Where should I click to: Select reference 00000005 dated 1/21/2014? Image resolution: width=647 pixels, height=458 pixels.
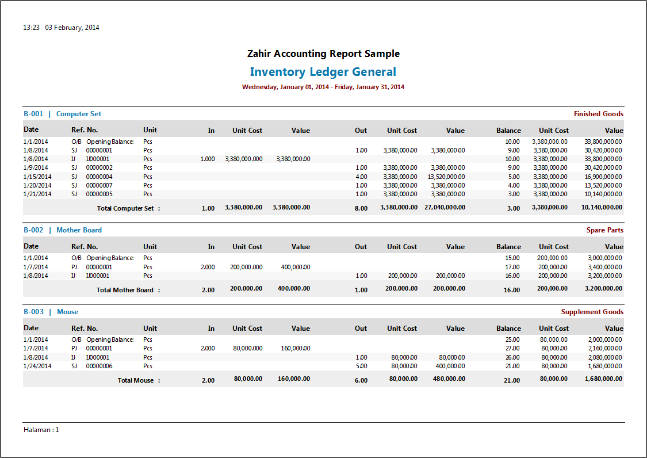[x=99, y=194]
